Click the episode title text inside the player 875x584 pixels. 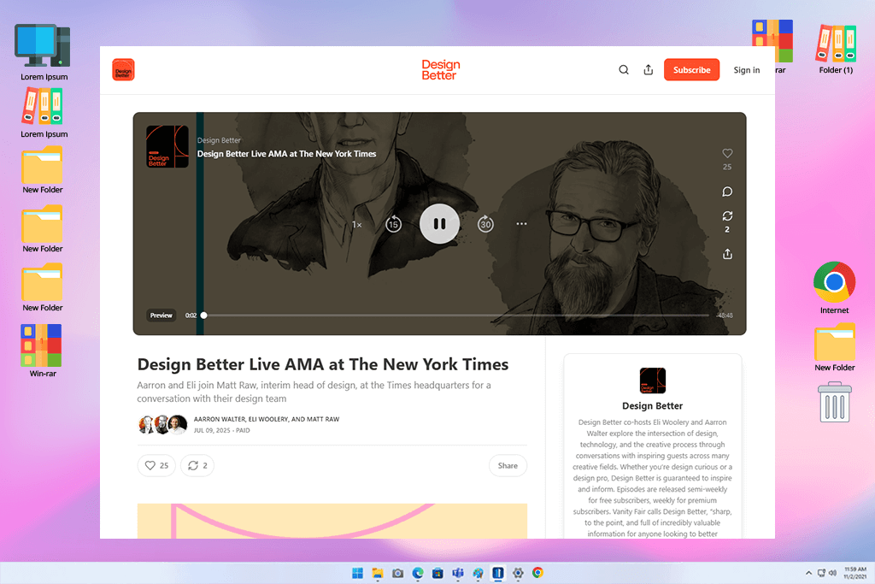point(286,154)
